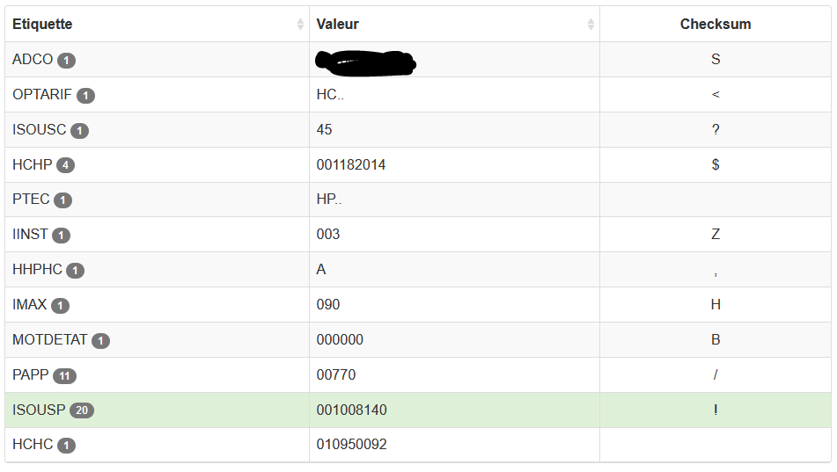
Task: Click the ISOUSP badge showing 20
Action: (82, 410)
